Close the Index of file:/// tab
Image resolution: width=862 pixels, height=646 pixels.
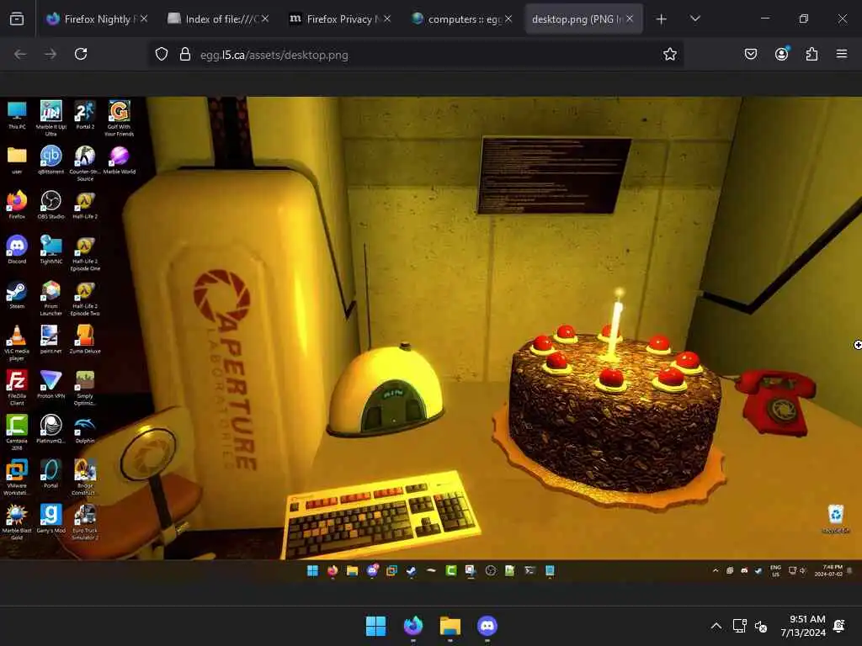click(x=265, y=19)
